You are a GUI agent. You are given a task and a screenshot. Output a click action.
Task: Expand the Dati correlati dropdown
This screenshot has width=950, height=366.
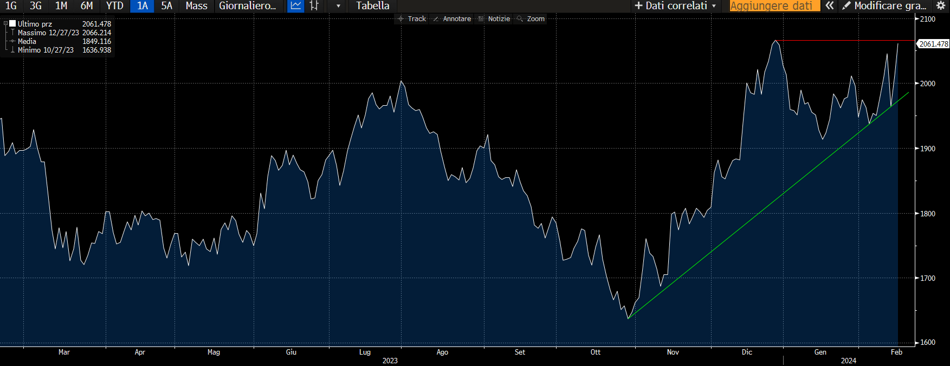[x=676, y=6]
